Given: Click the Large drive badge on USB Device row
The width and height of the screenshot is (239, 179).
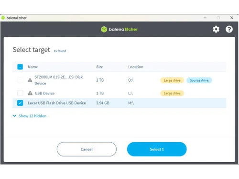Looking at the screenshot, I should 172,93.
